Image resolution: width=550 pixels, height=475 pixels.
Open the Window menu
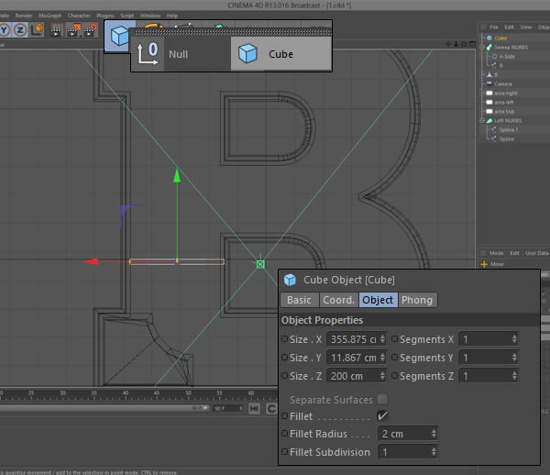click(150, 16)
